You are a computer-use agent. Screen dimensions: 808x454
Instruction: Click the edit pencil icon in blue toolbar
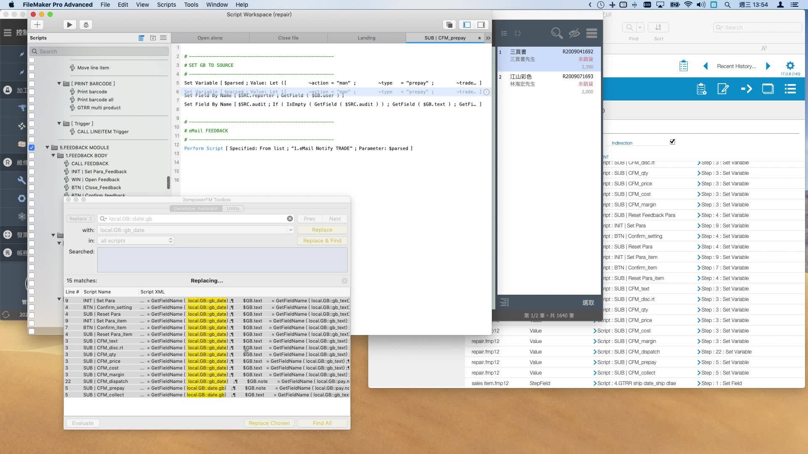(x=723, y=89)
